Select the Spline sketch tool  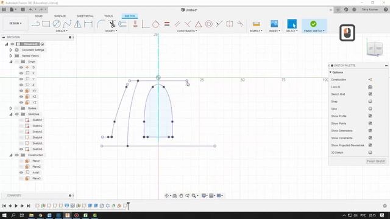[x=67, y=24]
